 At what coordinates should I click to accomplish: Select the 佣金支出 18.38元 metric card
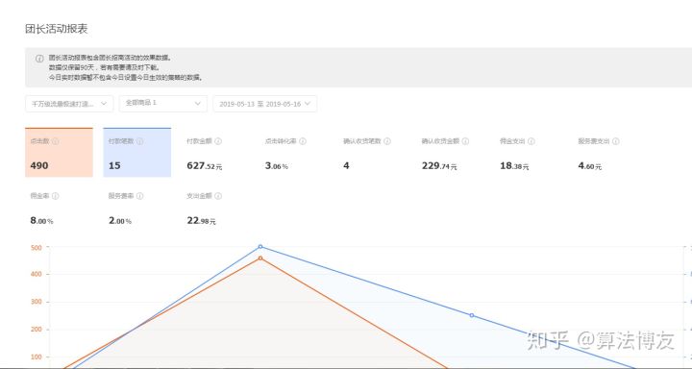coord(529,152)
